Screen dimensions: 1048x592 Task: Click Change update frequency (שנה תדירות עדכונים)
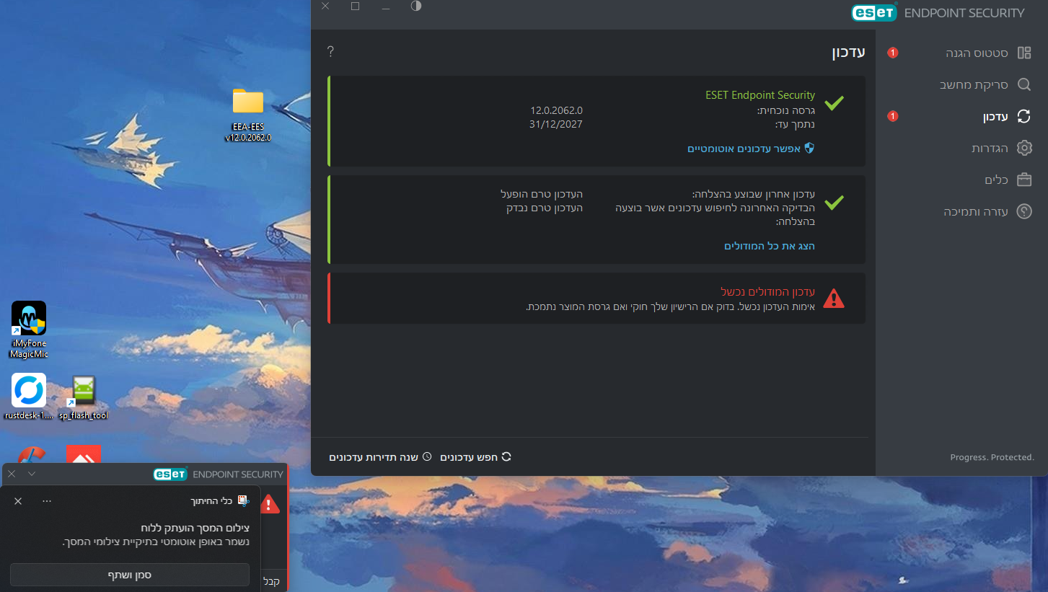point(374,457)
